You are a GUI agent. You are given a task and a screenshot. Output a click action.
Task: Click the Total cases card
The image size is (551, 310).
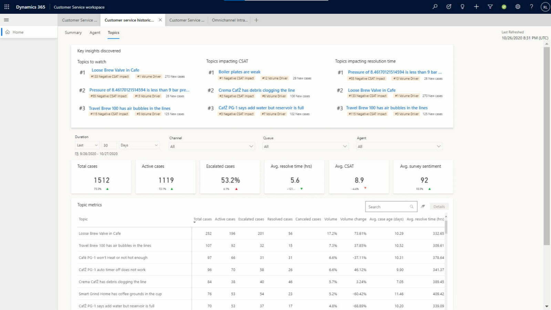coord(101,177)
